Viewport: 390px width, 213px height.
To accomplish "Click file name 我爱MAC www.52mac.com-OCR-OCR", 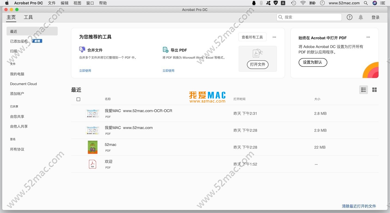I will [139, 111].
